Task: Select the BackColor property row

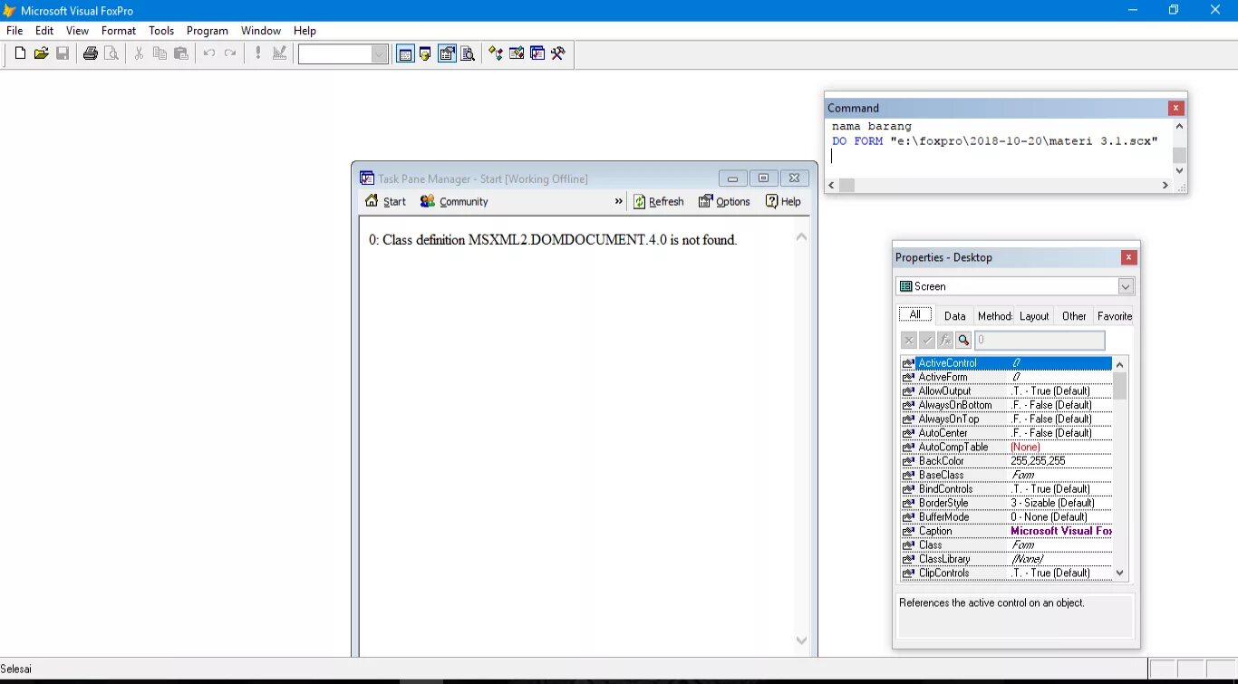Action: [1006, 461]
